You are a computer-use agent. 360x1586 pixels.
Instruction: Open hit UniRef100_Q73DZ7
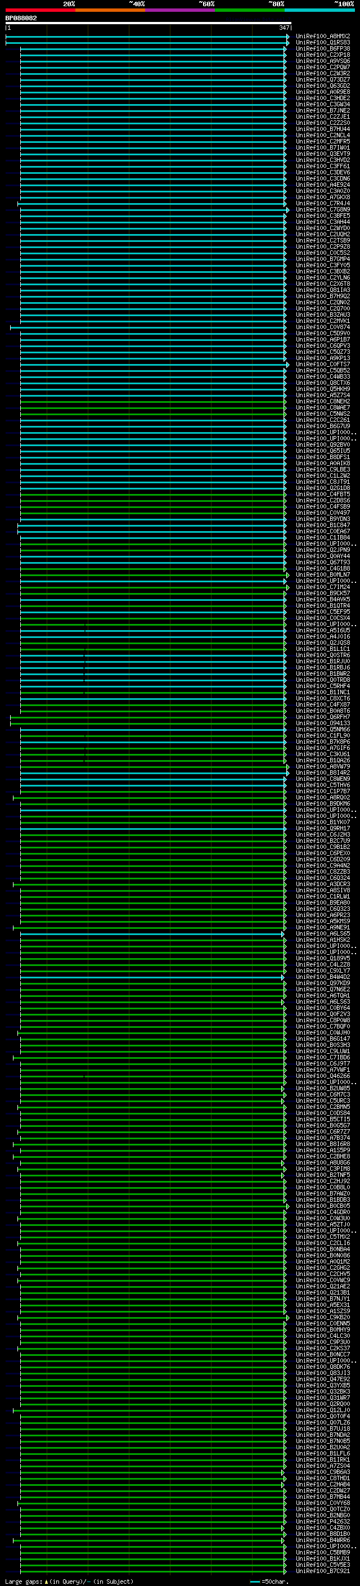(322, 79)
